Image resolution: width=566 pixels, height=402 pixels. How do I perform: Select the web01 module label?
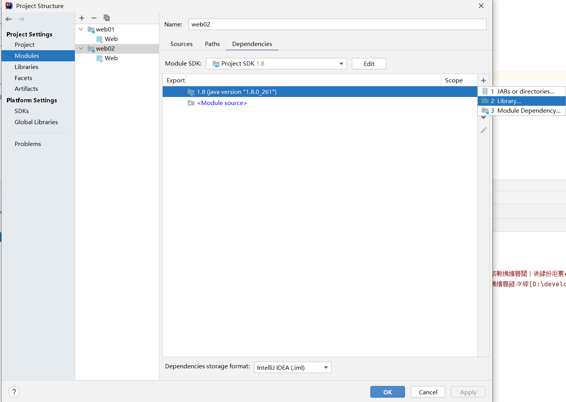click(105, 30)
